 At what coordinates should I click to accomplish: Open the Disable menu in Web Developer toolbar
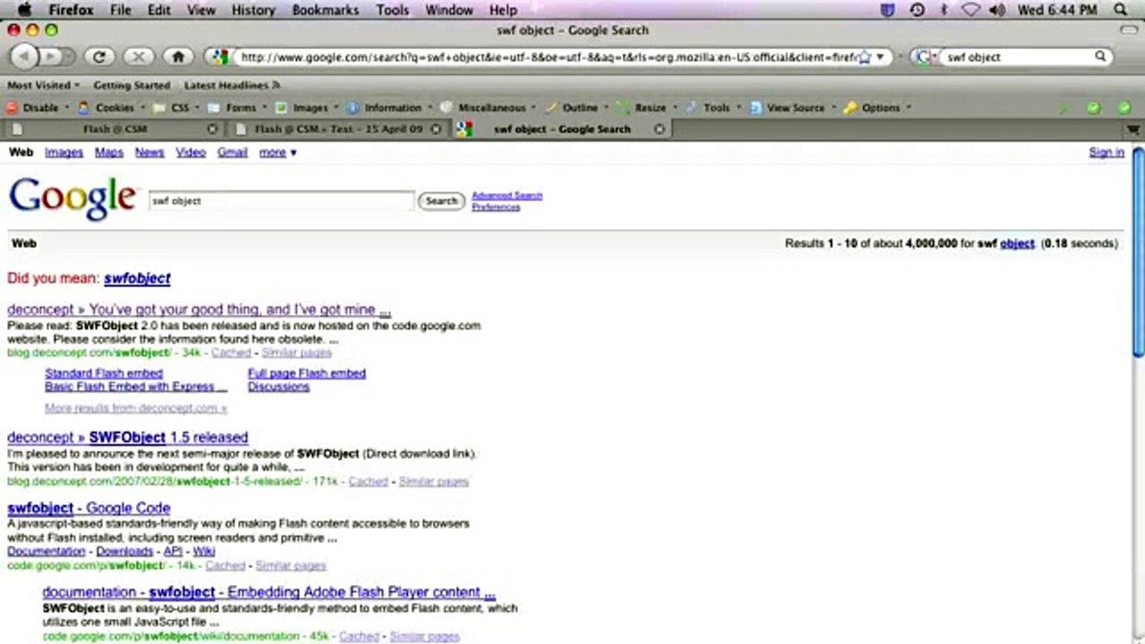(37, 107)
